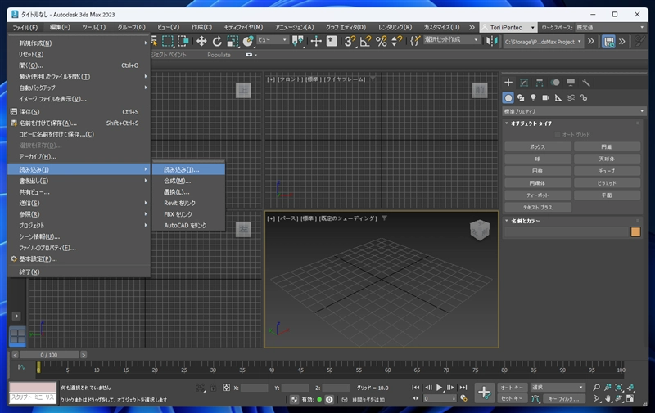655x413 pixels.
Task: Toggle the Angle Snap icon
Action: [366, 41]
